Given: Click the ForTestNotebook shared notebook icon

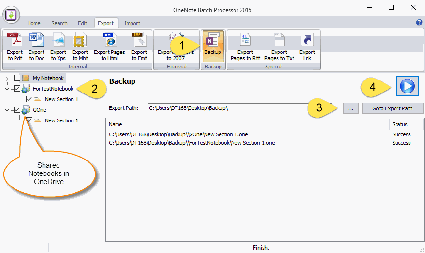Looking at the screenshot, I should coord(26,89).
